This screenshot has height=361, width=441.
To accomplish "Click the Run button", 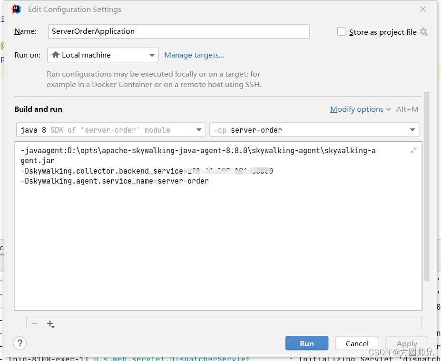I will click(307, 343).
